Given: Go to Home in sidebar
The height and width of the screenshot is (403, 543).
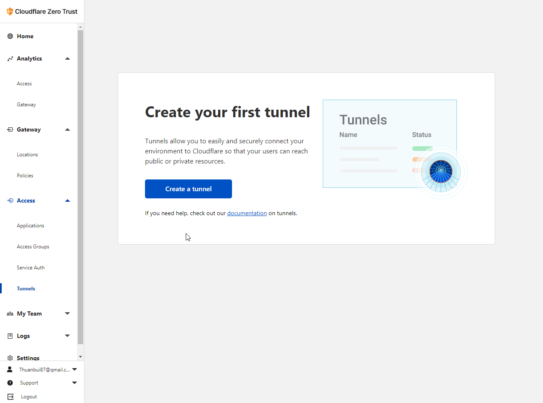Looking at the screenshot, I should pos(25,36).
